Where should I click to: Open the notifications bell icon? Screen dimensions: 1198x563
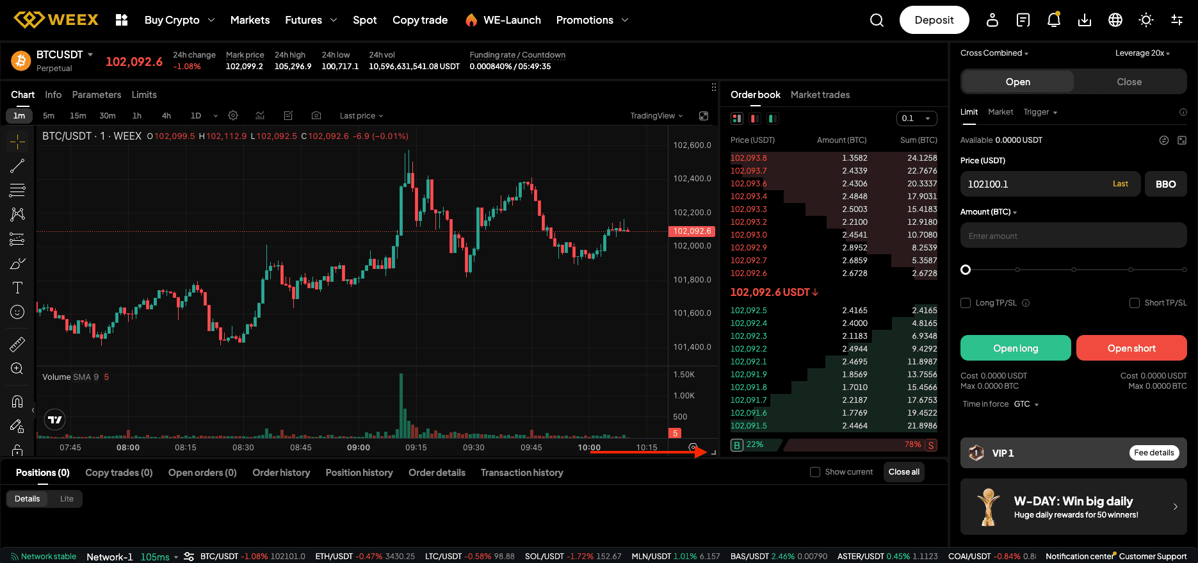point(1053,20)
